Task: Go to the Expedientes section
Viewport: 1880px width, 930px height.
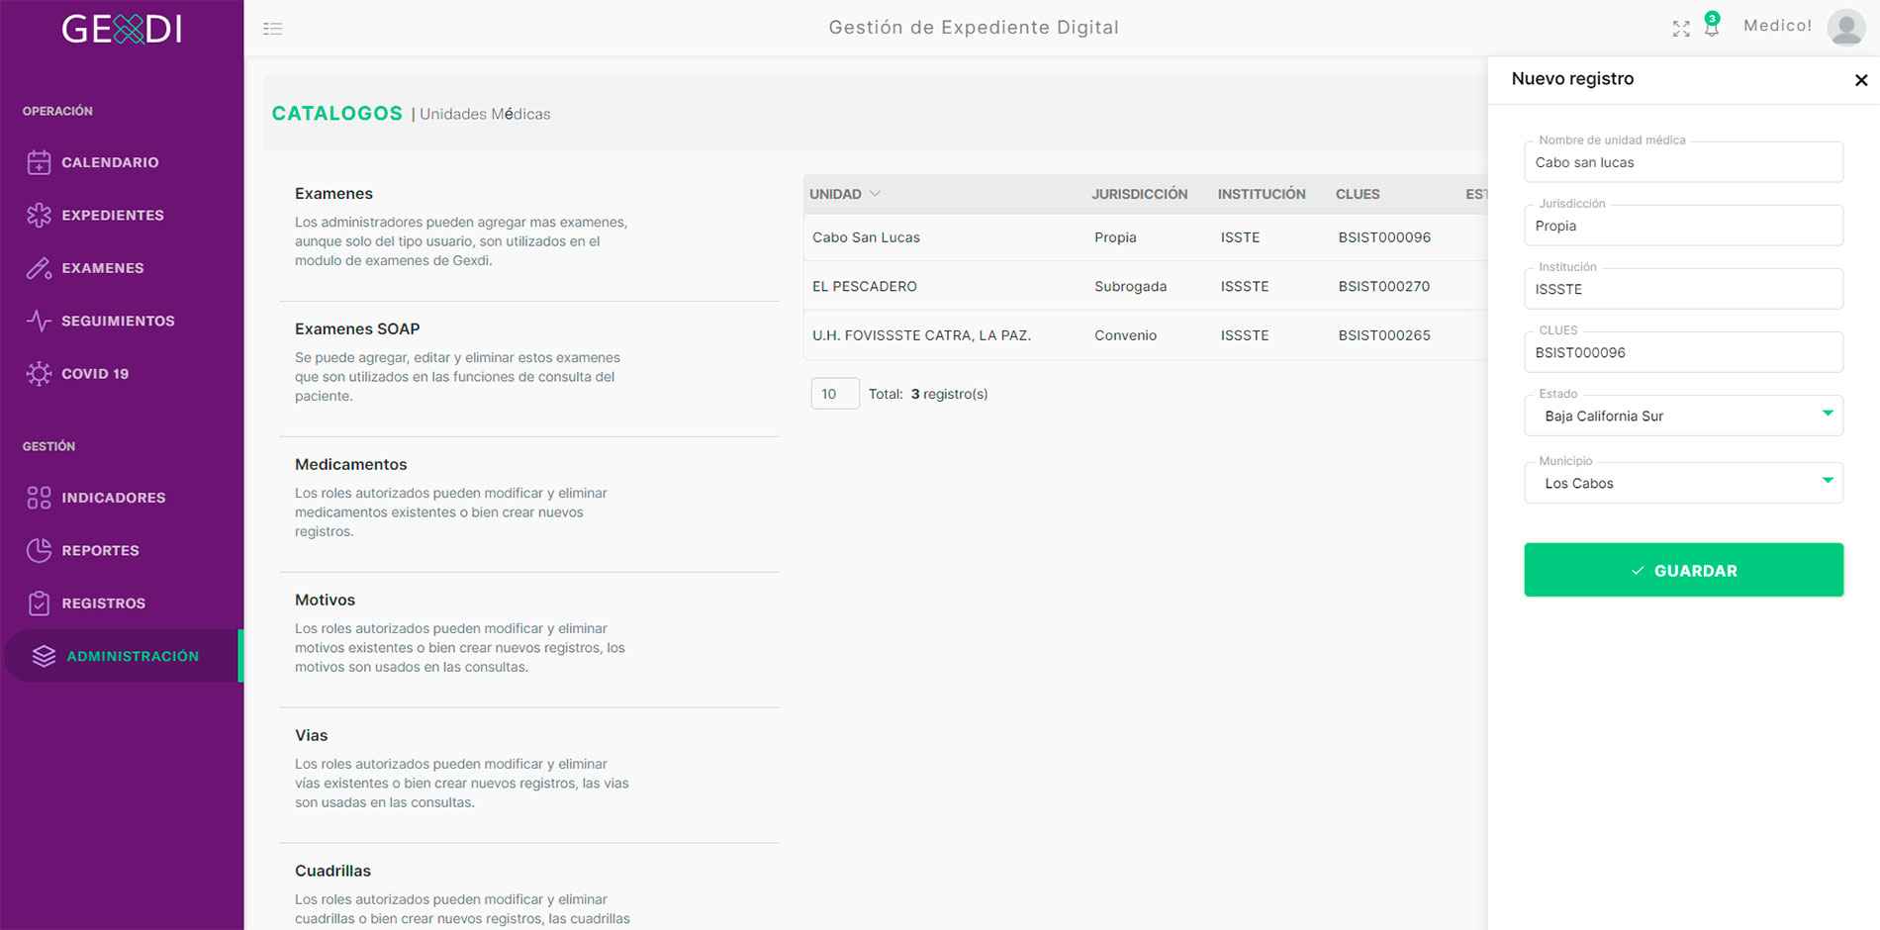Action: (113, 215)
